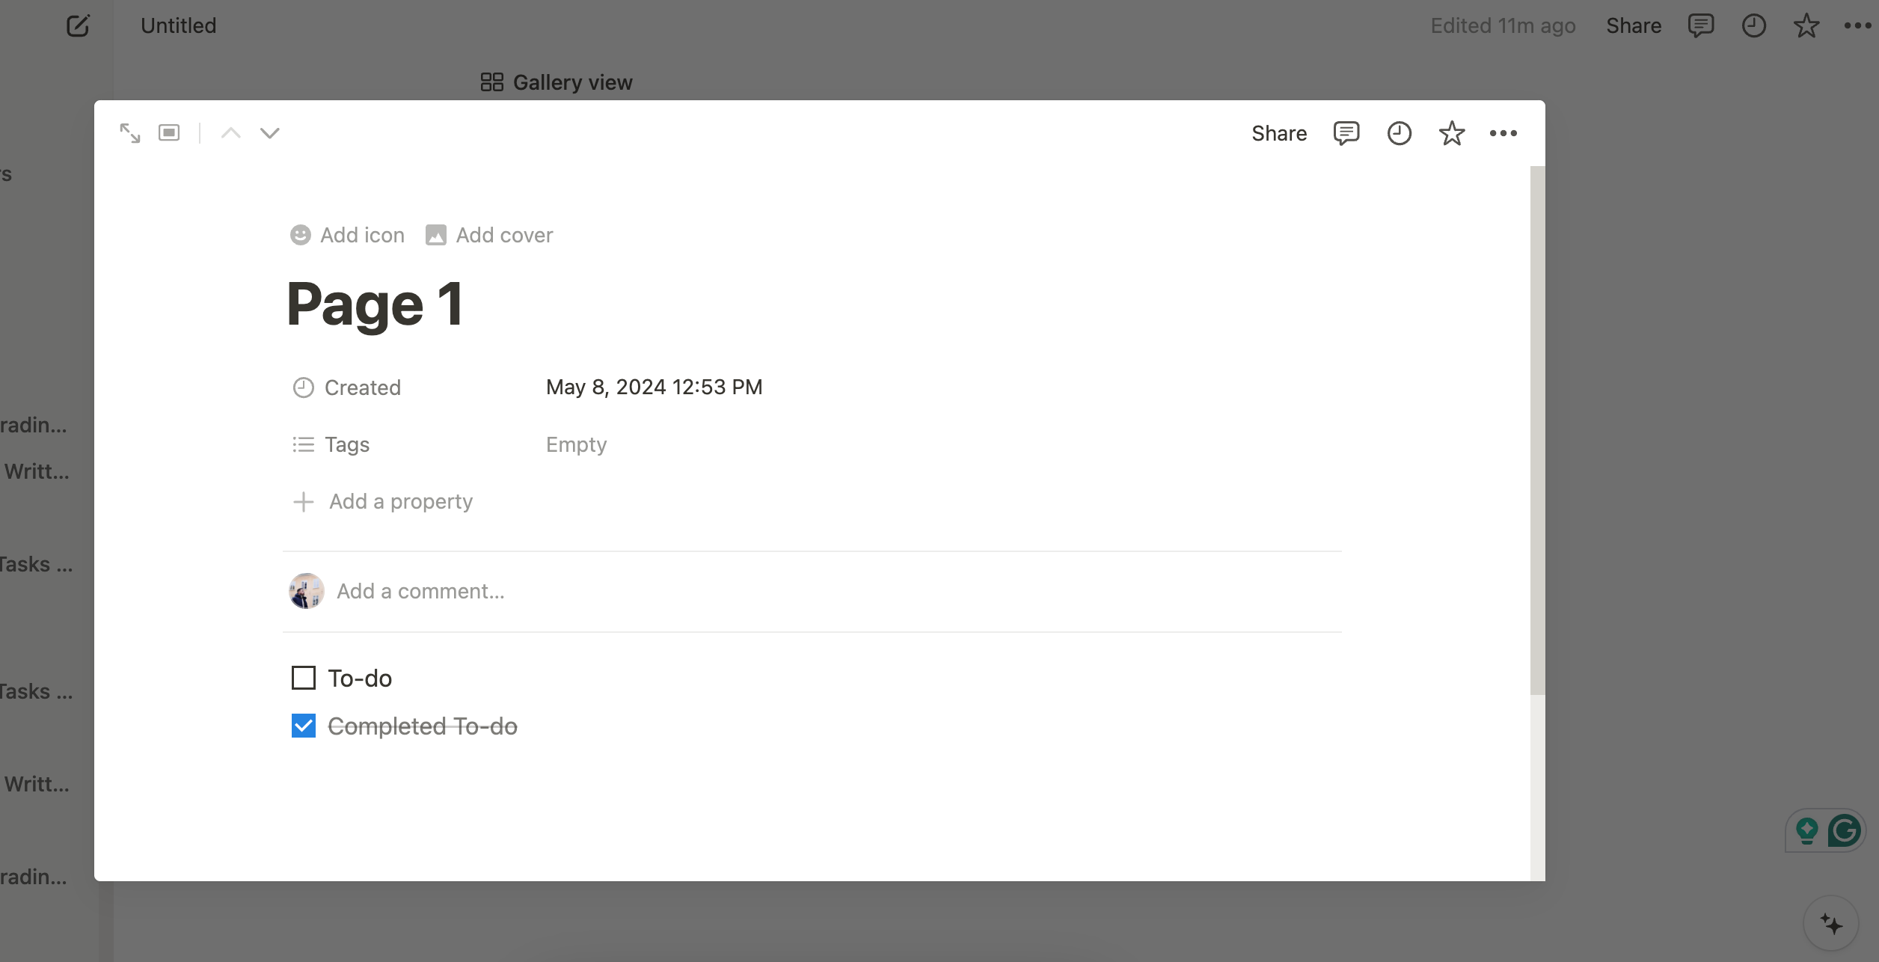Click the Share button in the peek
Viewport: 1879px width, 962px height.
click(x=1279, y=133)
